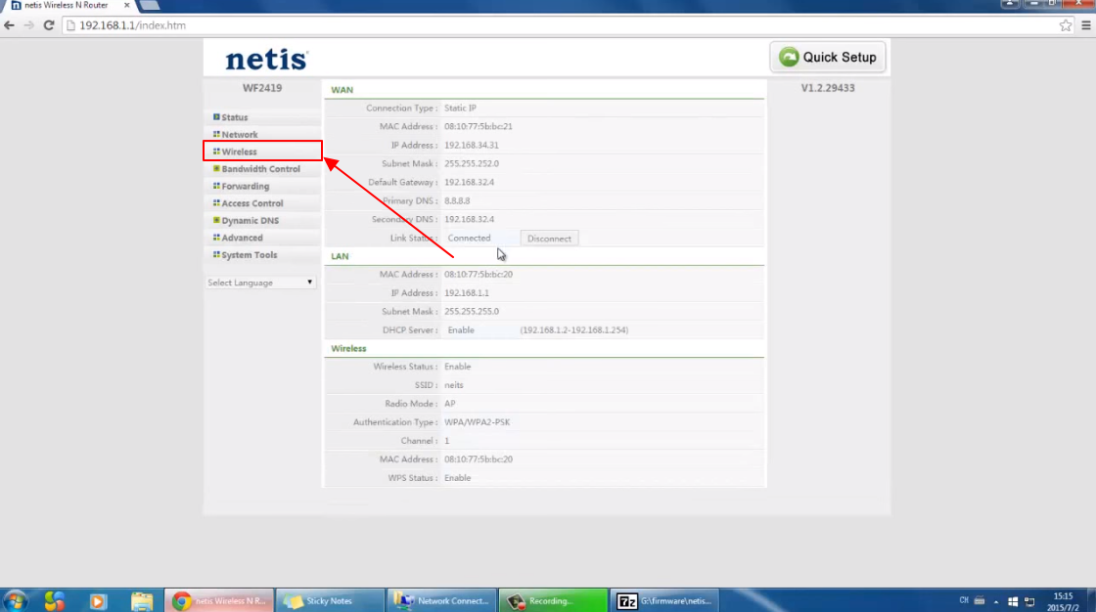Click the firmware version V1.2.29433
The height and width of the screenshot is (612, 1096).
(x=828, y=88)
